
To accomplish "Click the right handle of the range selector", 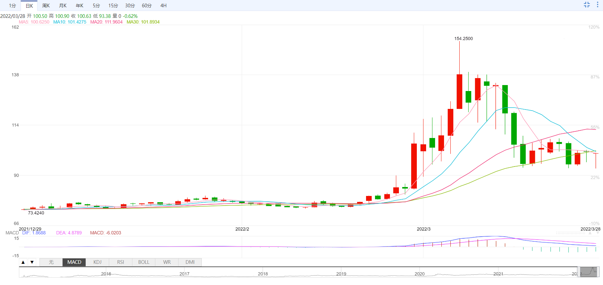I will pyautogui.click(x=598, y=272).
